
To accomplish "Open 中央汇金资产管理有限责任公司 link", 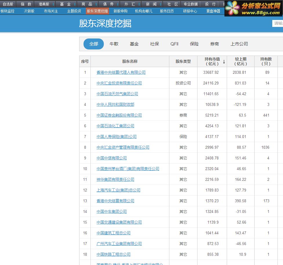I will (123, 148).
